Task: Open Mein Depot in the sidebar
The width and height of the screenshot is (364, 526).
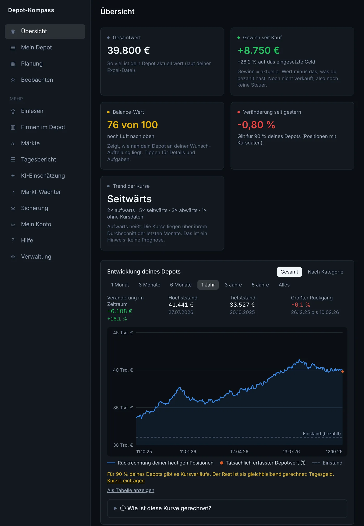Action: click(x=45, y=48)
